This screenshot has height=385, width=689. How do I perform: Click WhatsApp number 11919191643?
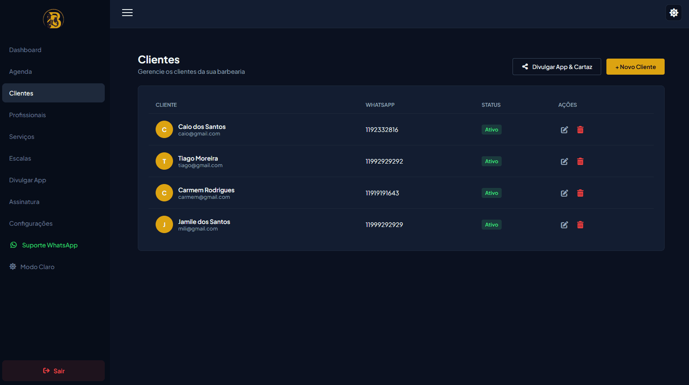click(382, 193)
